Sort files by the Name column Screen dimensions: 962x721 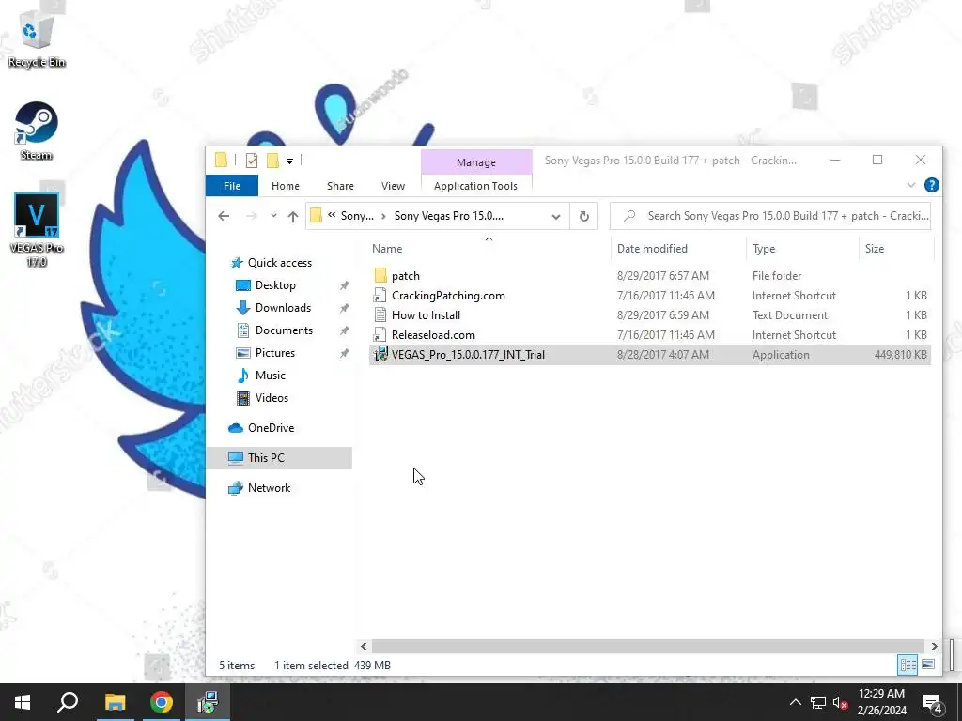387,249
